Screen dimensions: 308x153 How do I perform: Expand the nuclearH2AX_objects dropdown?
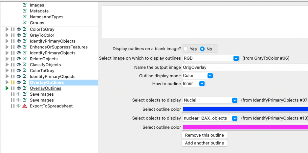(x=234, y=118)
